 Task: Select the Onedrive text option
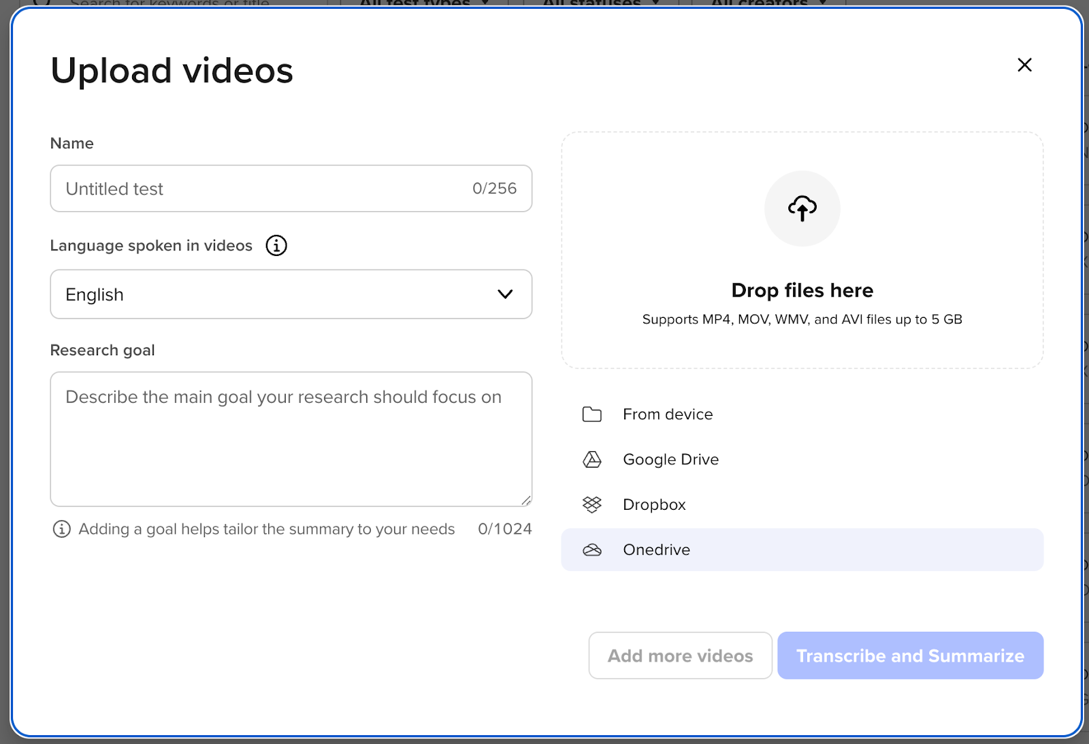point(656,550)
